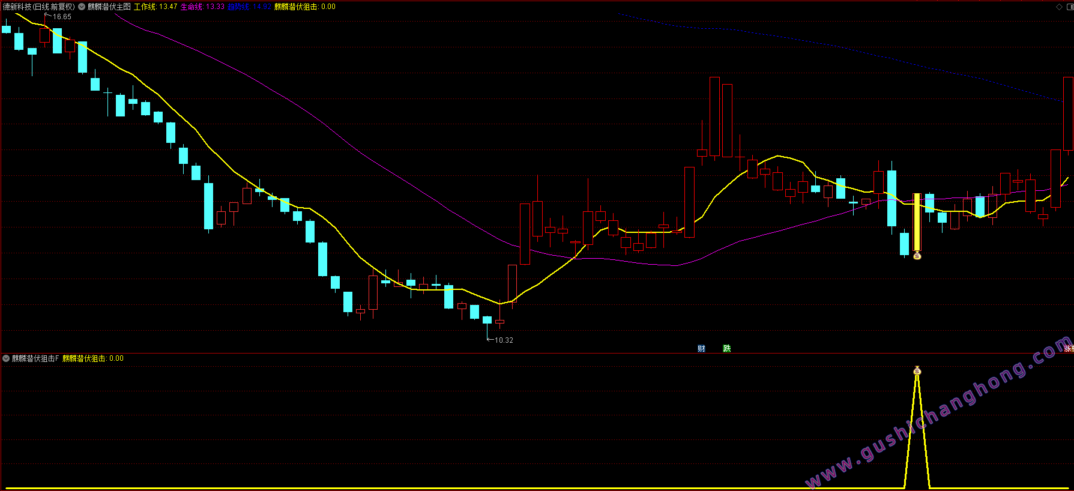Click the 趋势线: 14.92 value label
This screenshot has width=1074, height=491.
[249, 7]
